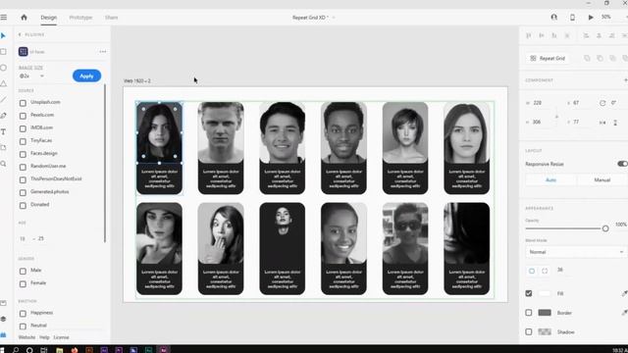Click the blue Apply button

pyautogui.click(x=86, y=76)
